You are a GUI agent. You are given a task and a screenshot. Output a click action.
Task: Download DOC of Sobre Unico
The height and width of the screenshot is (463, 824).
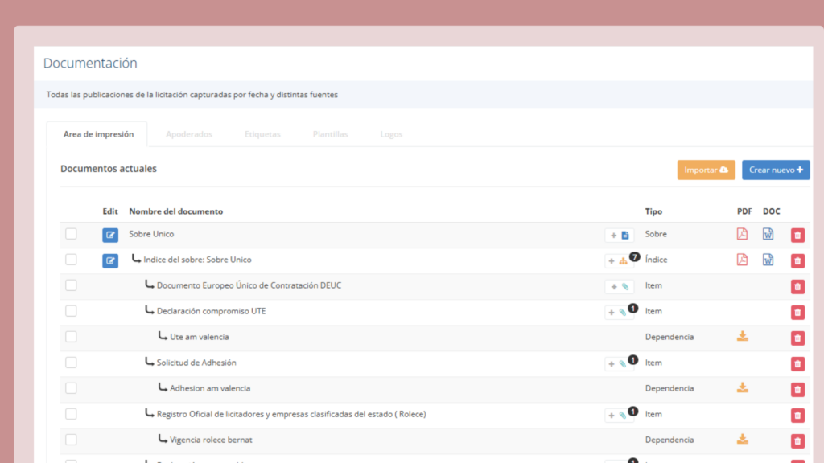click(x=768, y=234)
